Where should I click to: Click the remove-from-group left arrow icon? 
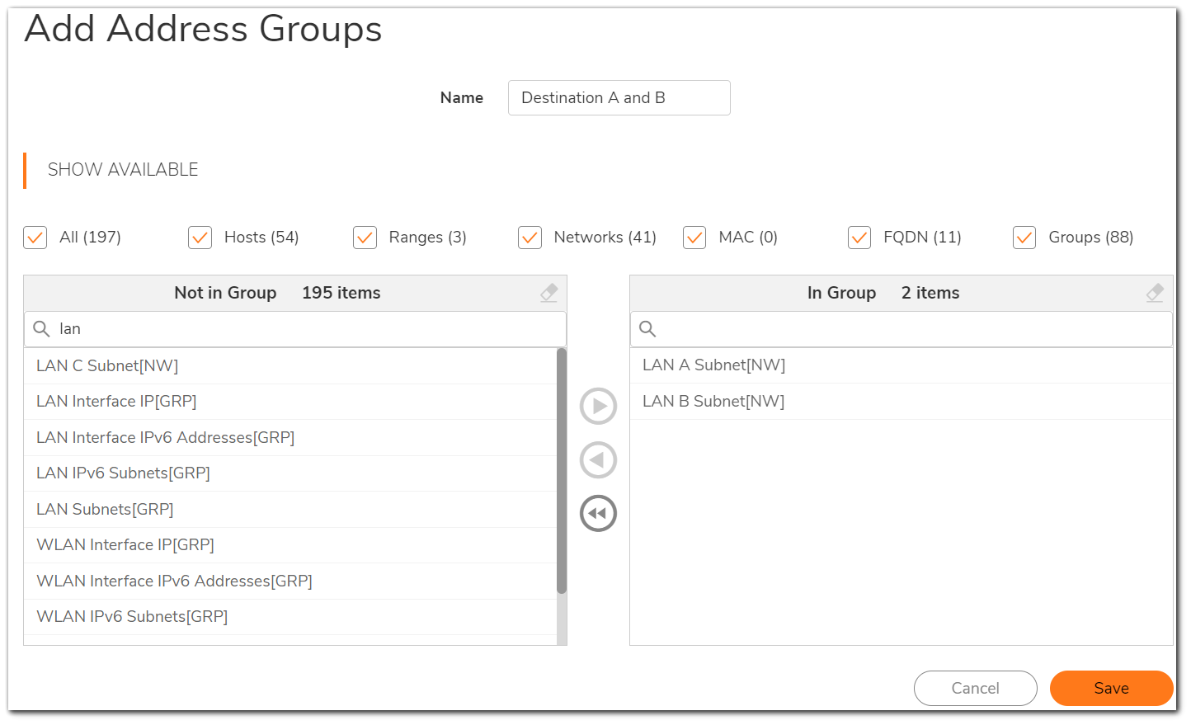[598, 460]
